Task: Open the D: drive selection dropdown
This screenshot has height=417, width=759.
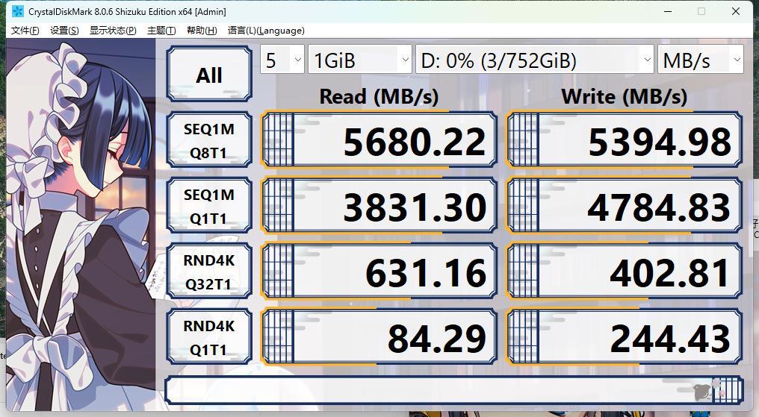Action: [534, 60]
